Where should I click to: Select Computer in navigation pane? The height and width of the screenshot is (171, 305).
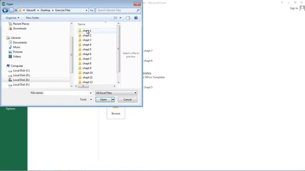(15, 66)
